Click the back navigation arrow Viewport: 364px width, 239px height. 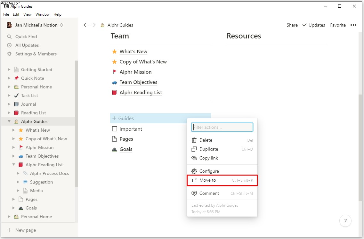86,25
